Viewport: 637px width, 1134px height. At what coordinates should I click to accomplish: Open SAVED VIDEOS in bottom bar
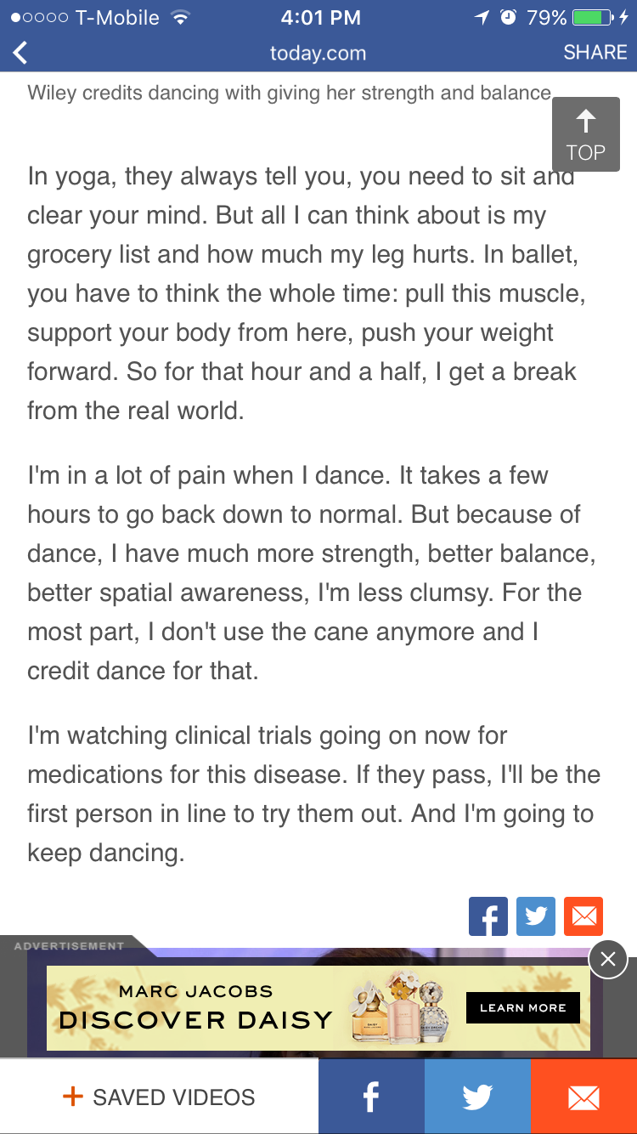tap(159, 1097)
